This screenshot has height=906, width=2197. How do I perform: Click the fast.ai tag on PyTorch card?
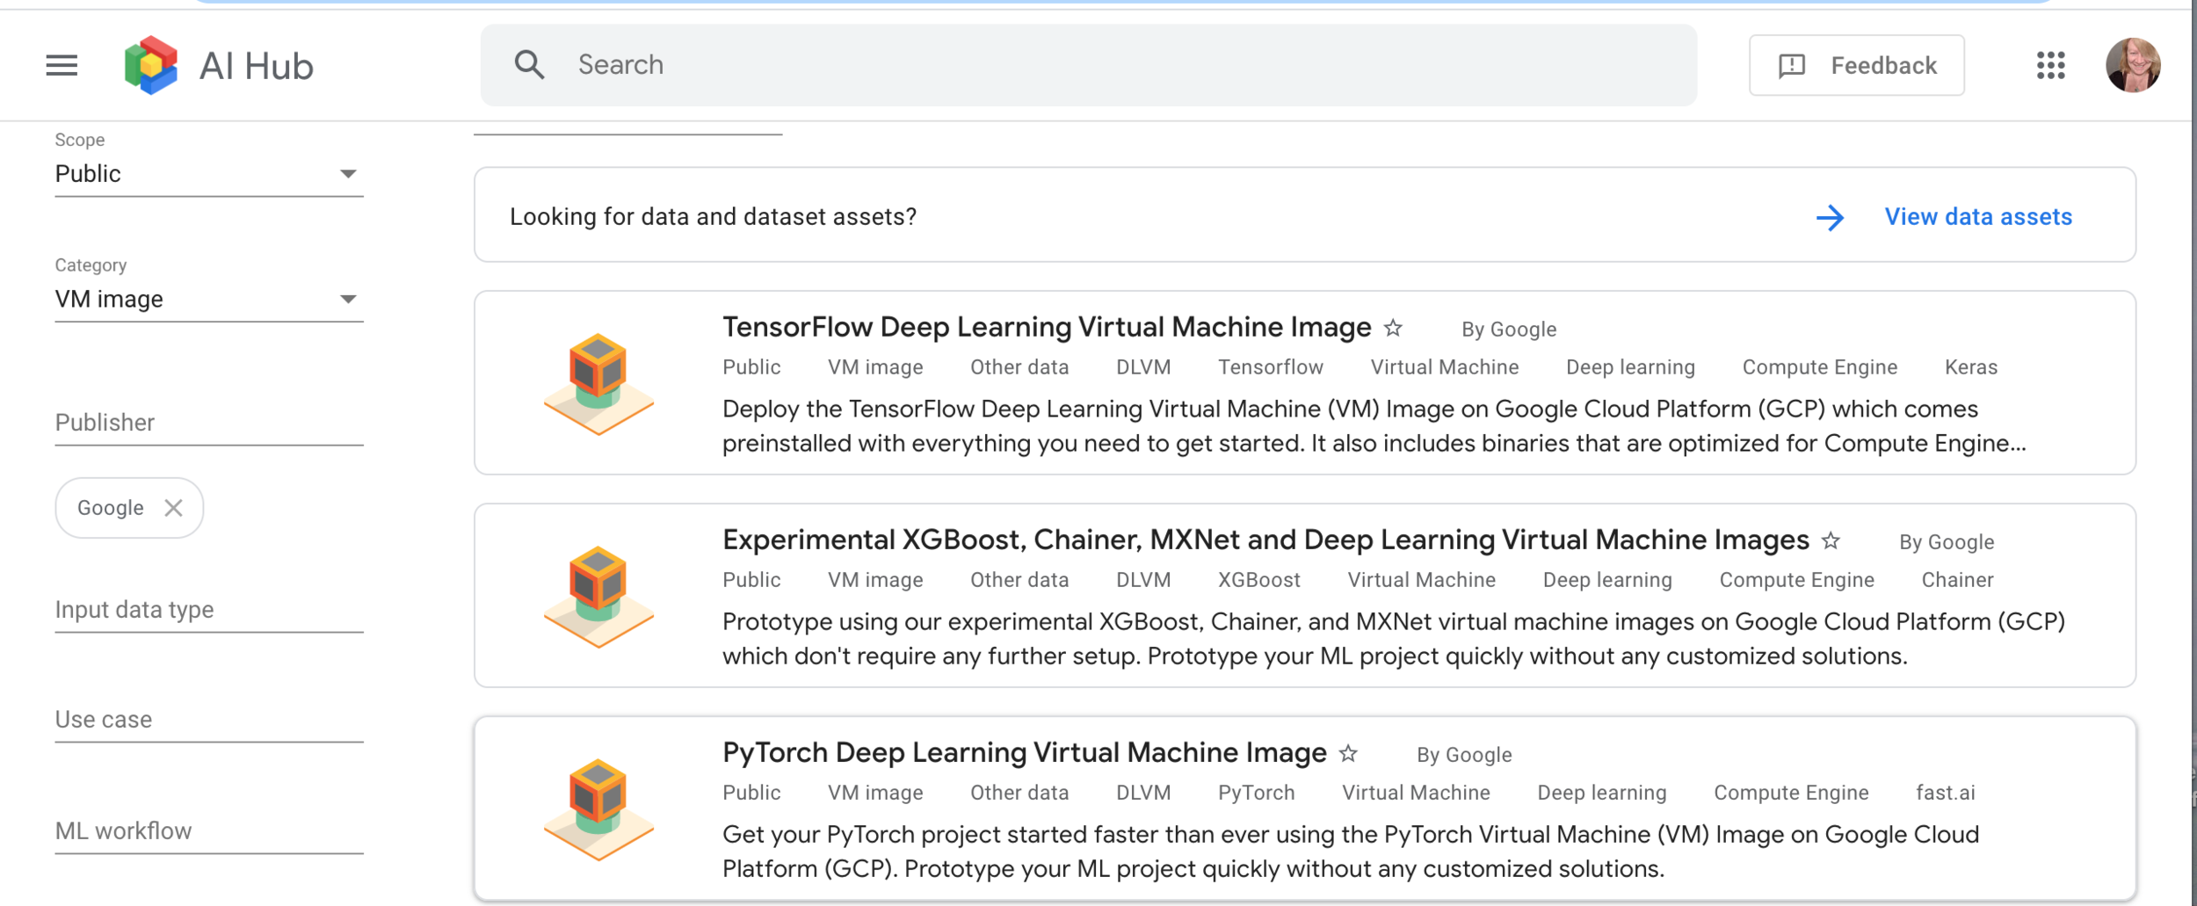1946,793
